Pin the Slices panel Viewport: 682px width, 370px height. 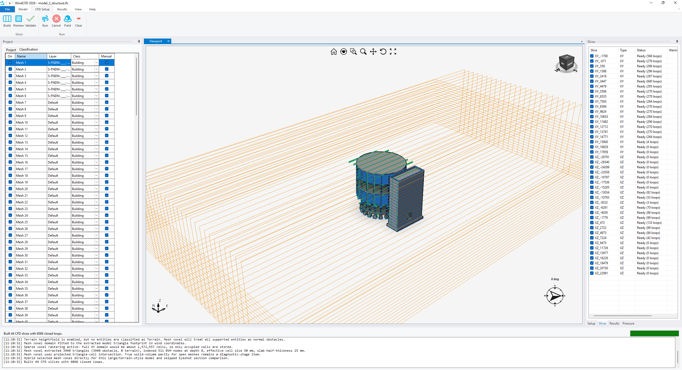pos(677,41)
